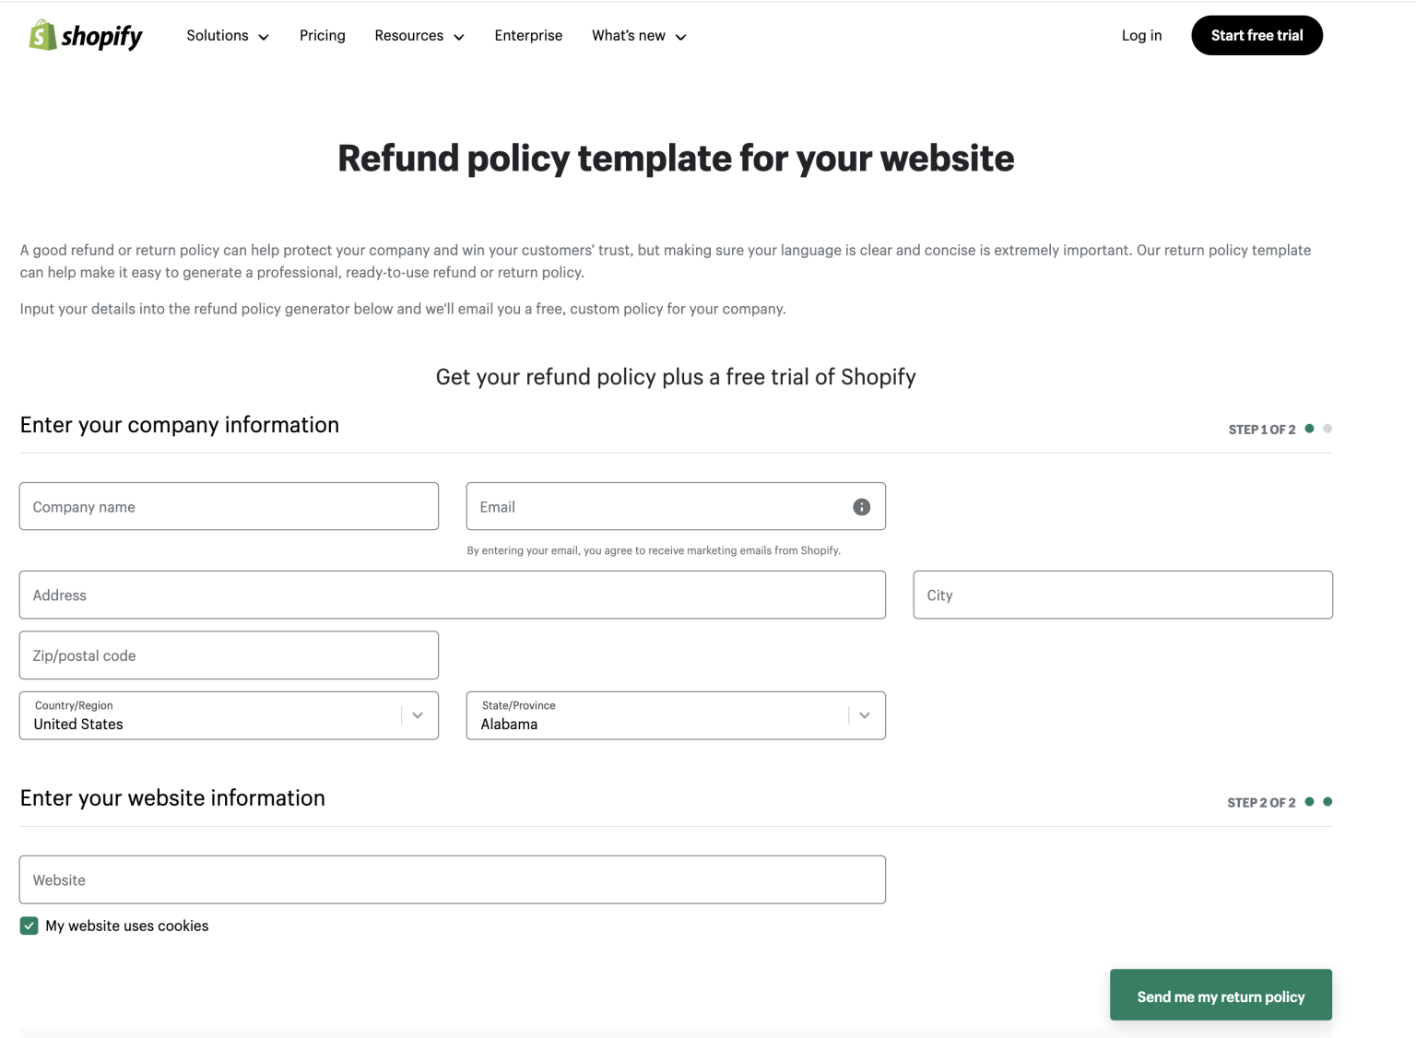This screenshot has height=1038, width=1416.
Task: Click the 'Send me my return policy' button
Action: pyautogui.click(x=1221, y=996)
